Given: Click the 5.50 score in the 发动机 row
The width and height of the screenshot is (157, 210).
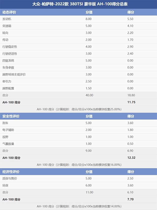Looking at the screenshot, I should (130, 19).
